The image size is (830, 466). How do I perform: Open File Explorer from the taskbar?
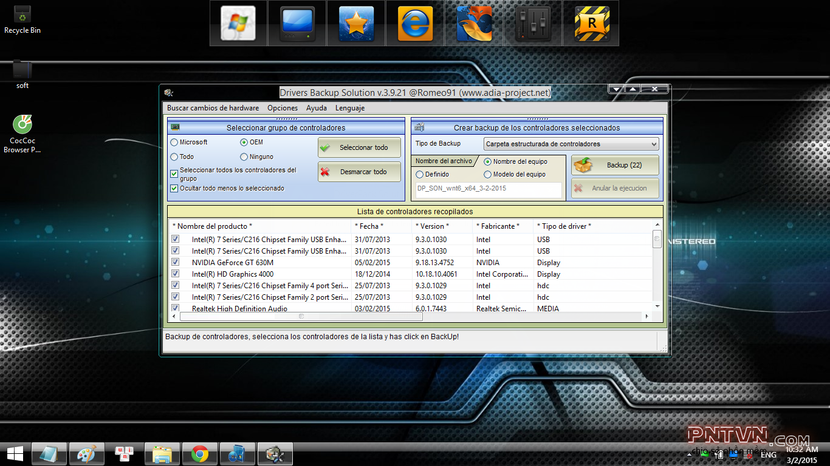coord(162,454)
